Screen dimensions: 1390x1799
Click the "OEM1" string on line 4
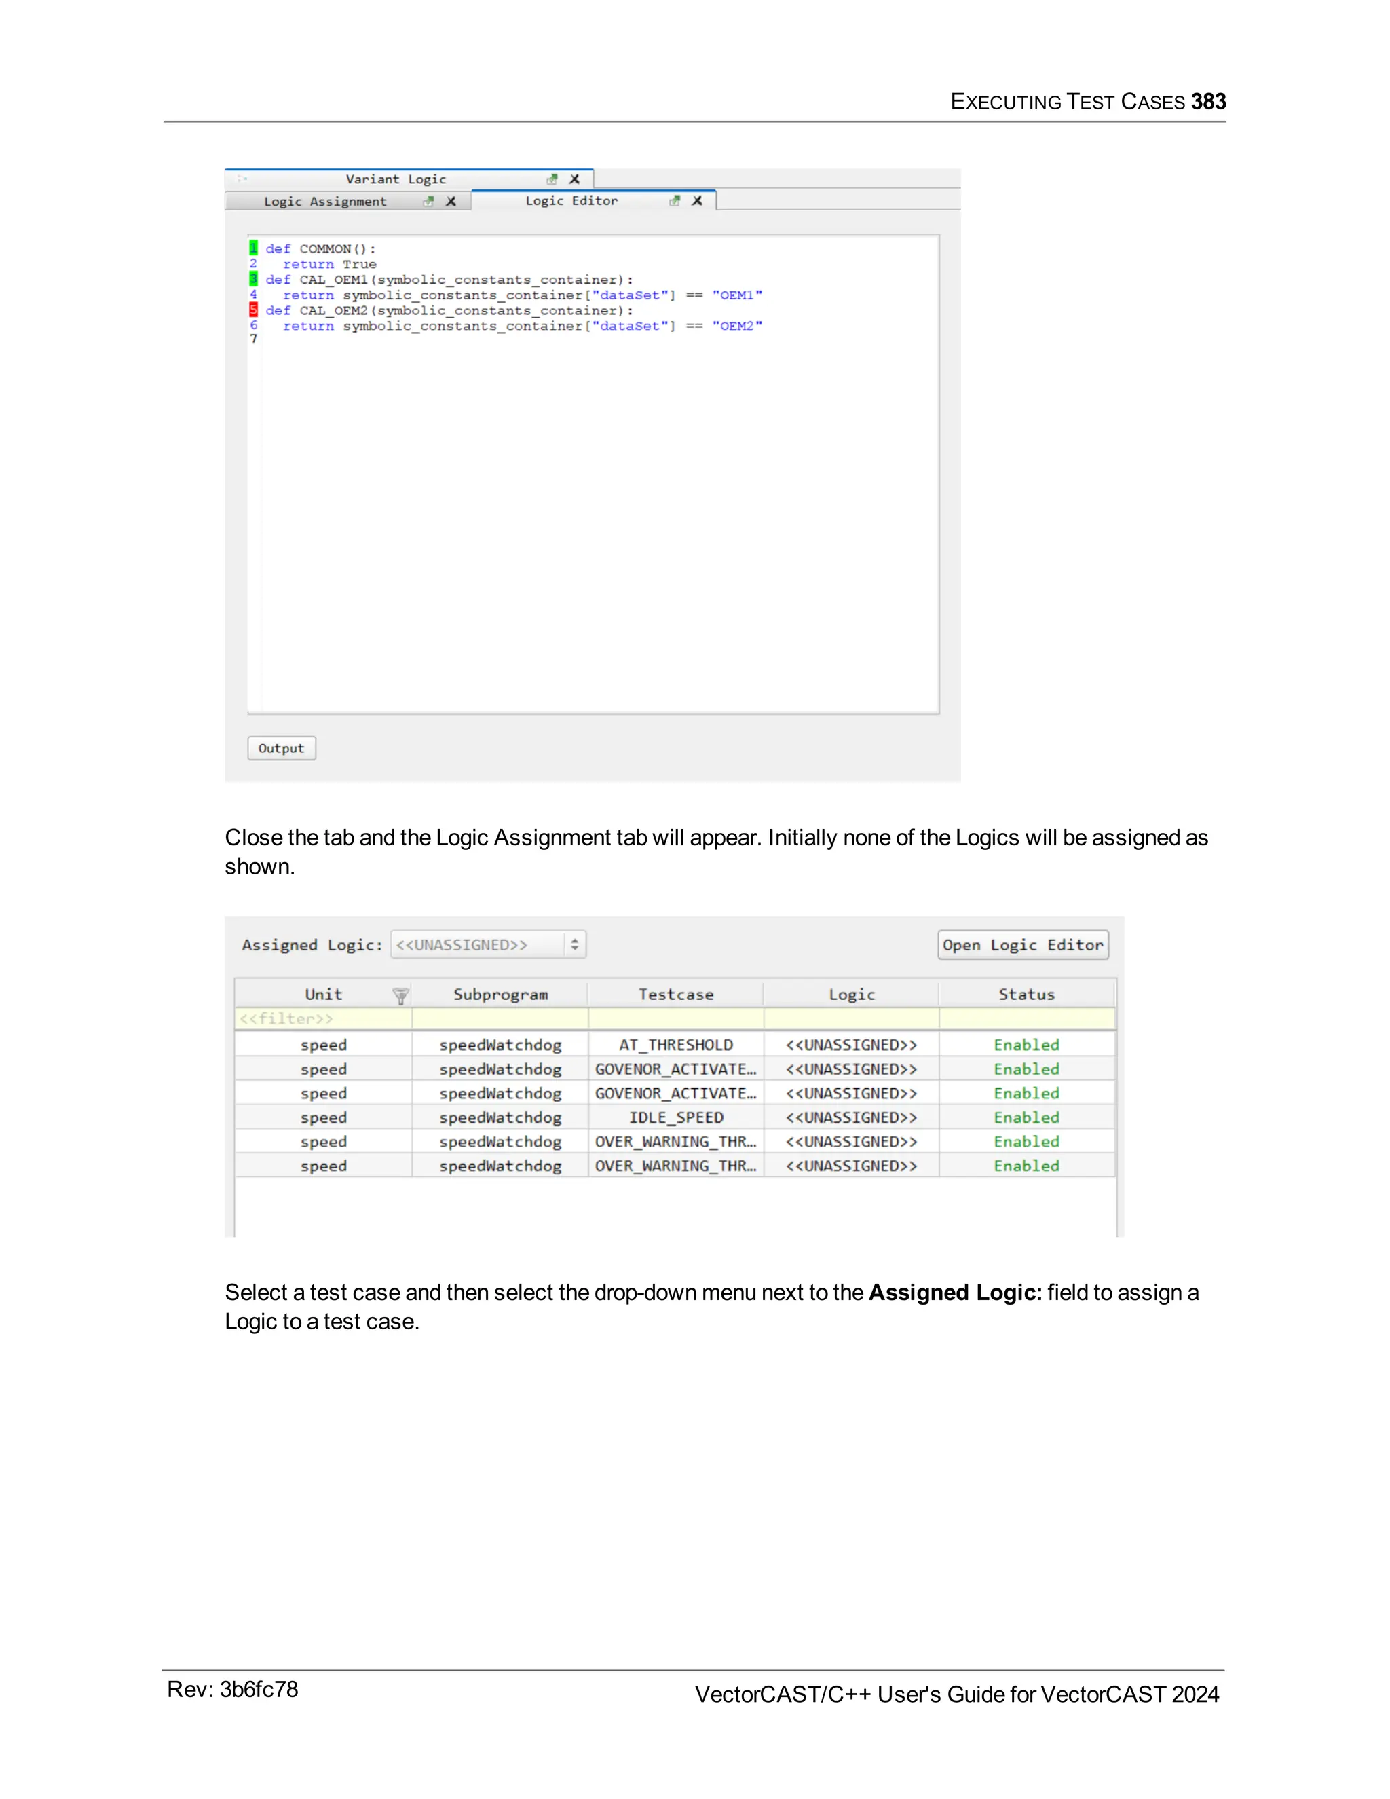point(737,295)
